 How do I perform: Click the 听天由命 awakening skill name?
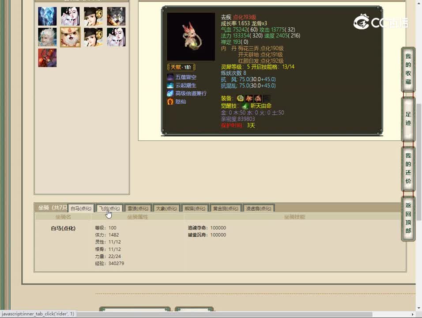click(x=261, y=106)
